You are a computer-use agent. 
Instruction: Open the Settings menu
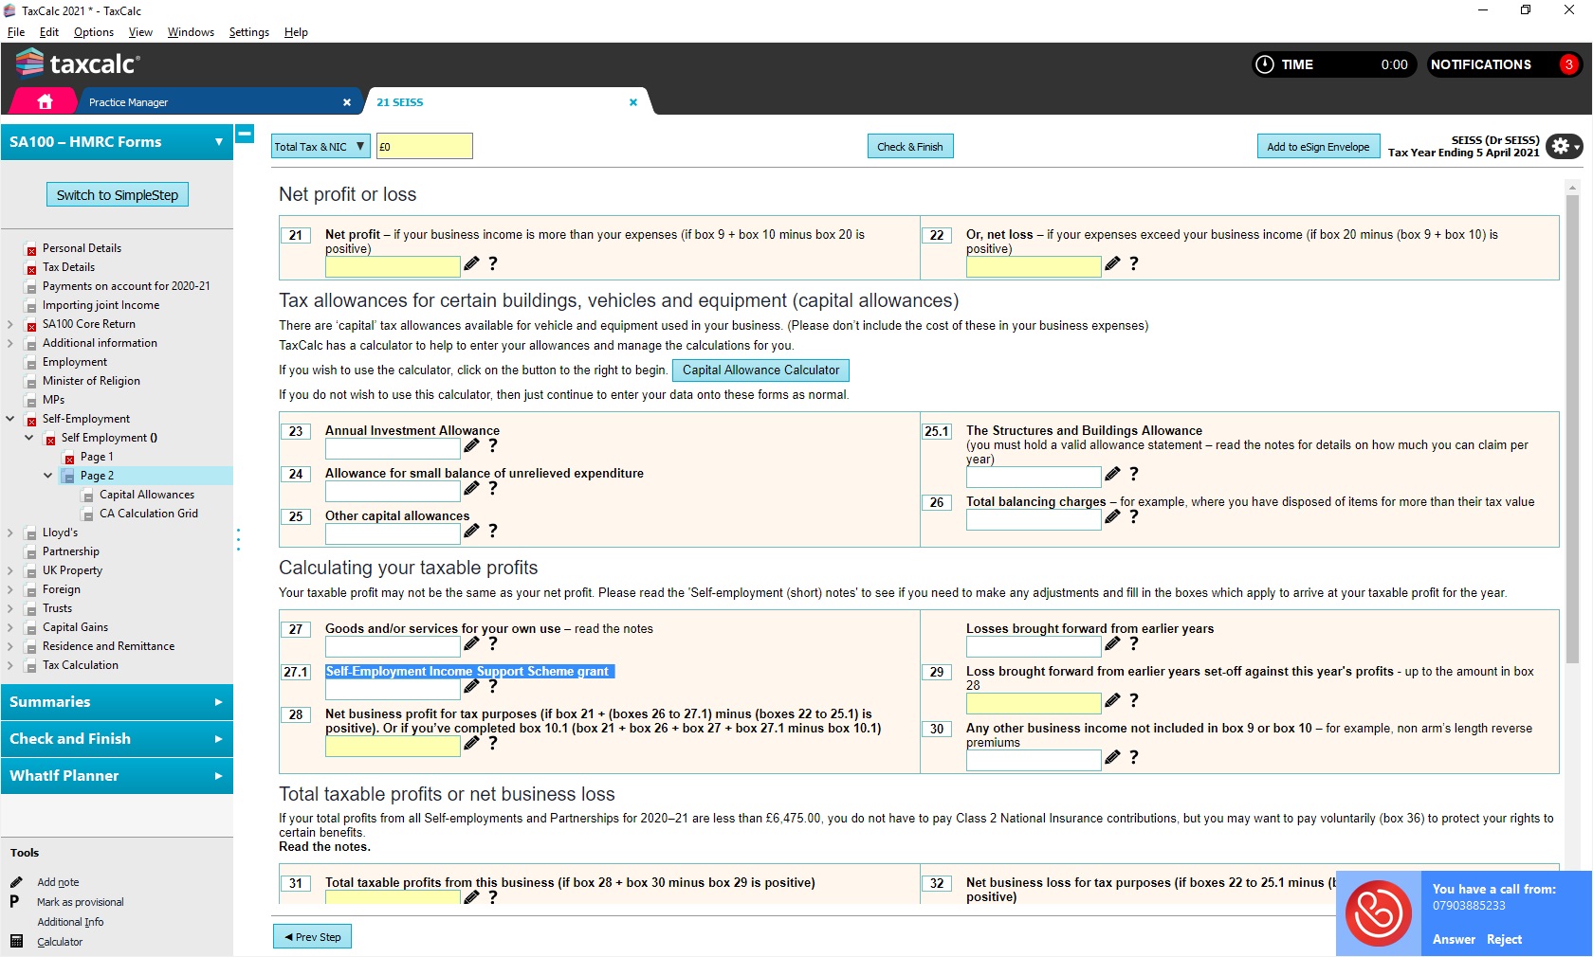tap(249, 32)
